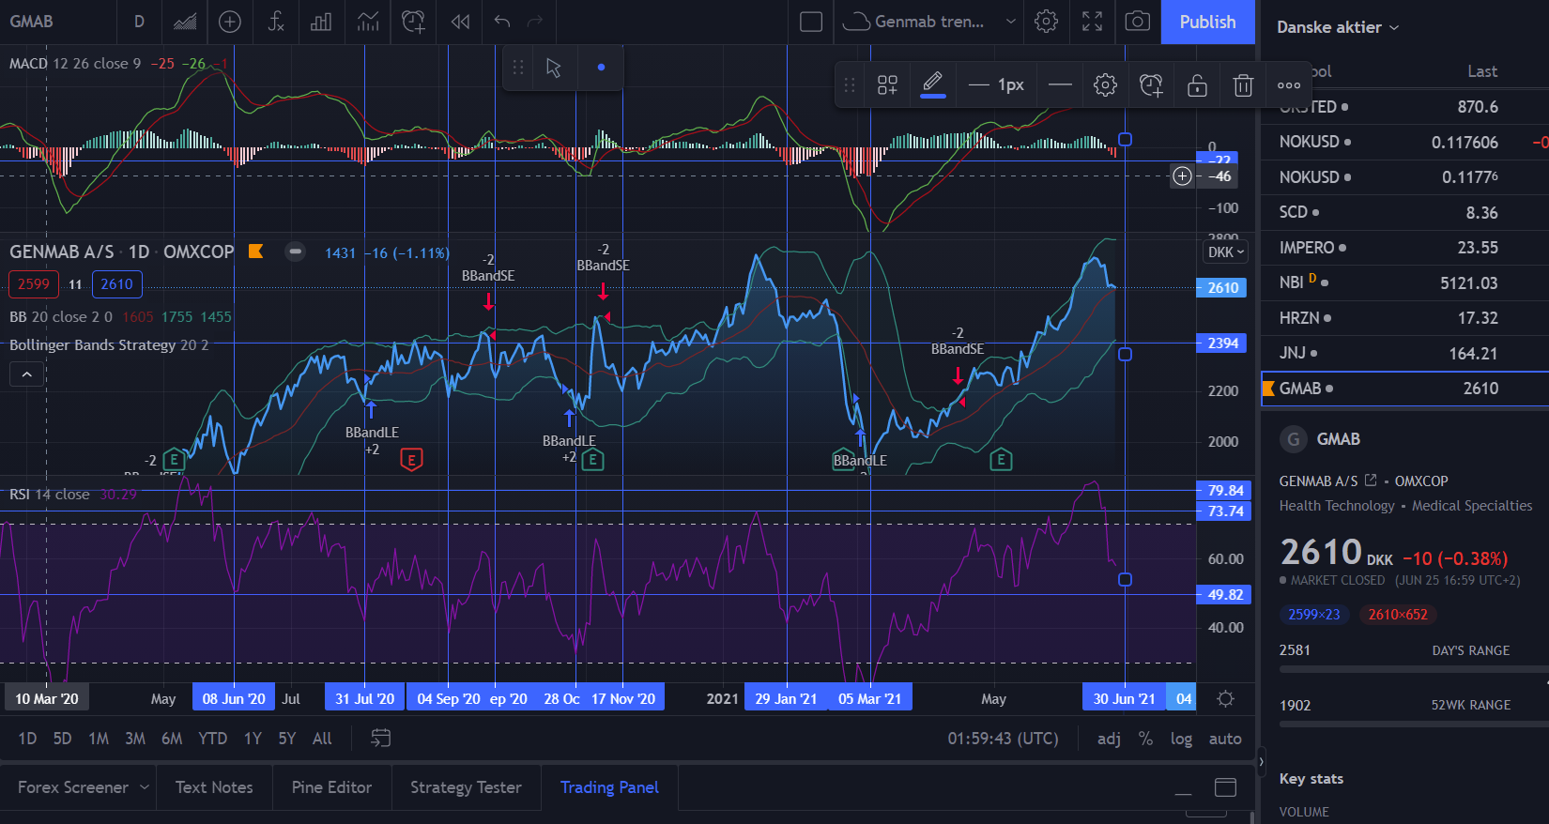Collapse the indicator legend arrow
Viewport: 1549px width, 824px height.
[27, 374]
